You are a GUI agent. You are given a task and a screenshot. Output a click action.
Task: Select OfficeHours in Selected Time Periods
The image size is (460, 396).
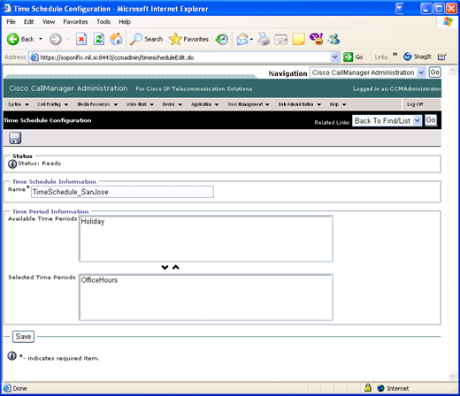click(99, 280)
